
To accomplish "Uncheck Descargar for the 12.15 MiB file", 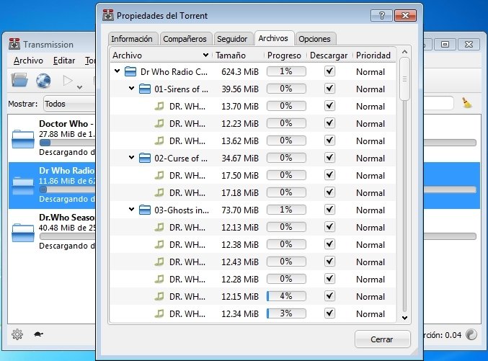I will [x=329, y=296].
